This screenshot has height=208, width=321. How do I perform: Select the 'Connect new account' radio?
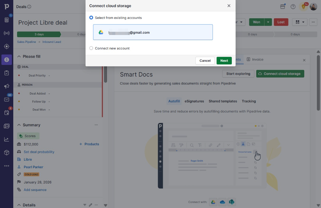91,48
